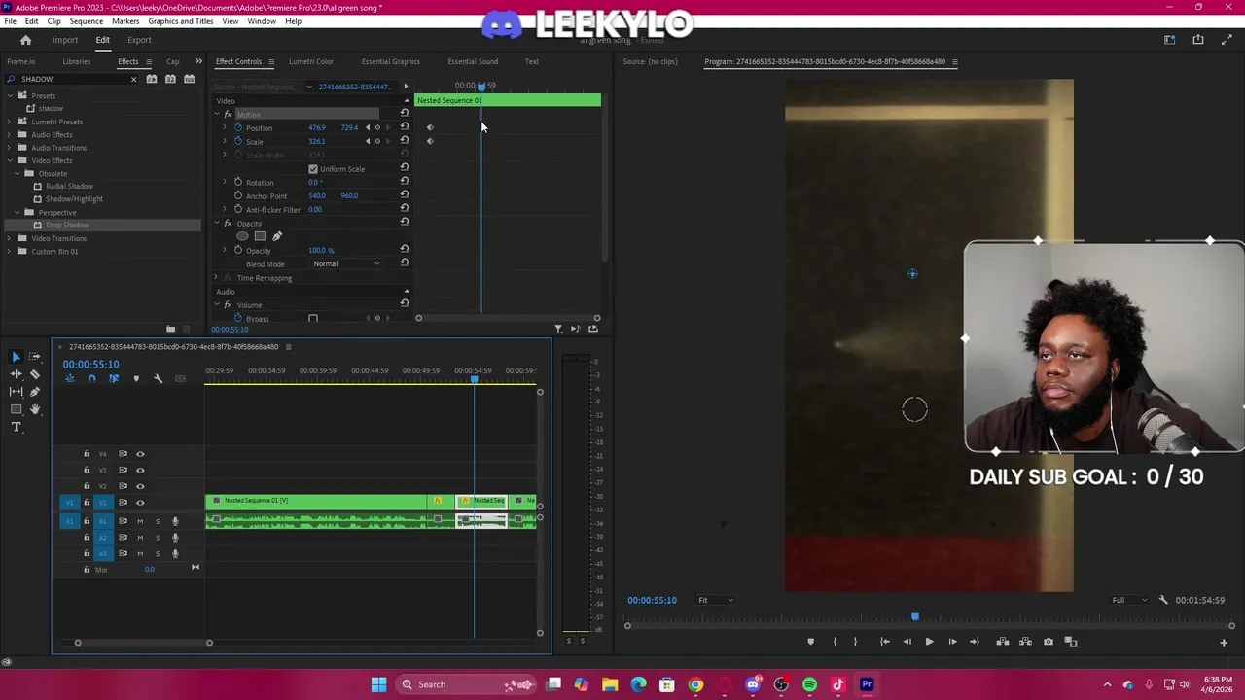Select the Razor tool

click(x=34, y=374)
